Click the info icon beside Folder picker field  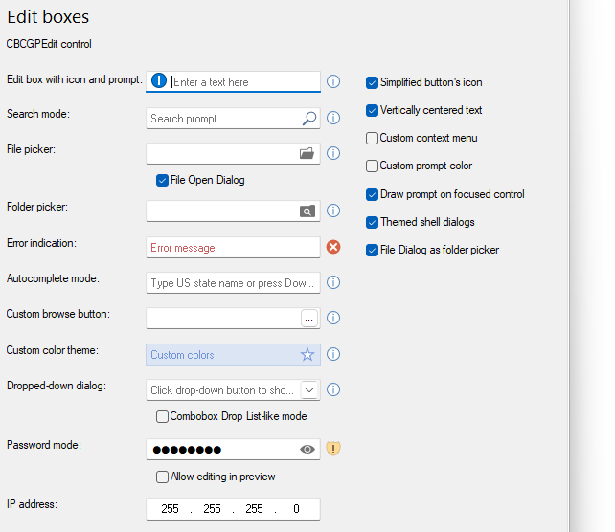333,211
